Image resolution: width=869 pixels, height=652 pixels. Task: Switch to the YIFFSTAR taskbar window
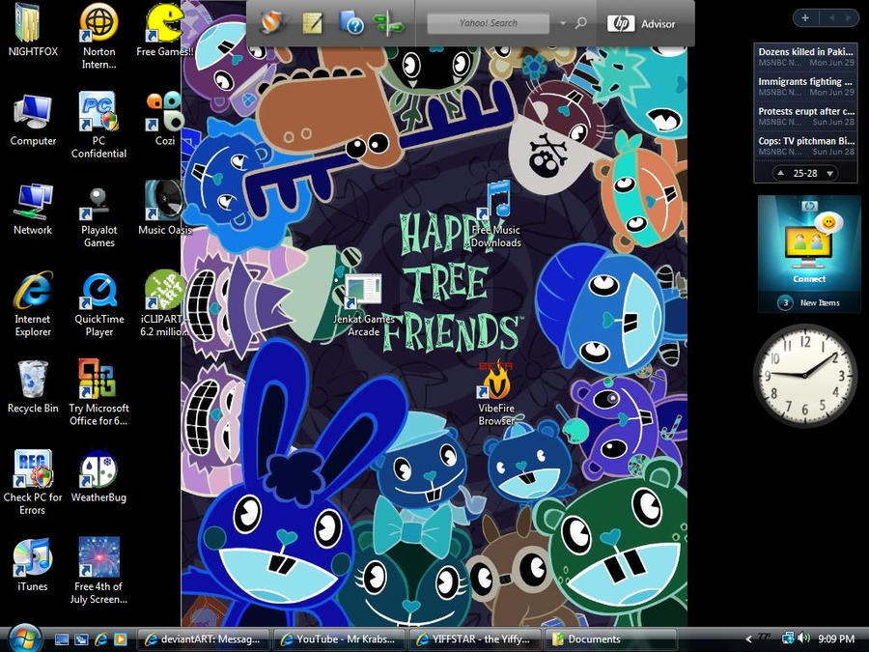pos(474,639)
